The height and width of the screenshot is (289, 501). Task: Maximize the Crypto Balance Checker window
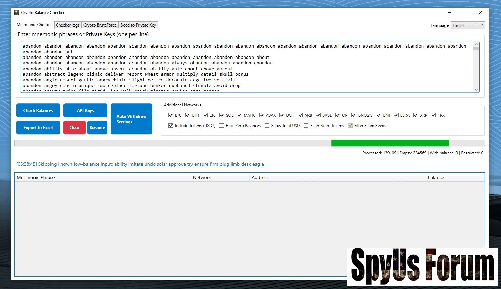coord(465,13)
